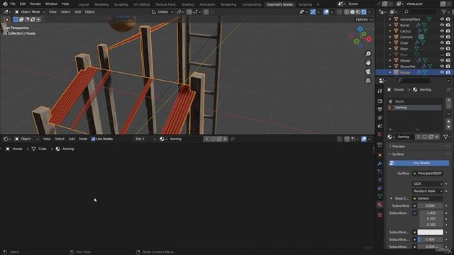This screenshot has height=255, width=454.
Task: Open Global transform orientation dropdown
Action: pyautogui.click(x=162, y=12)
